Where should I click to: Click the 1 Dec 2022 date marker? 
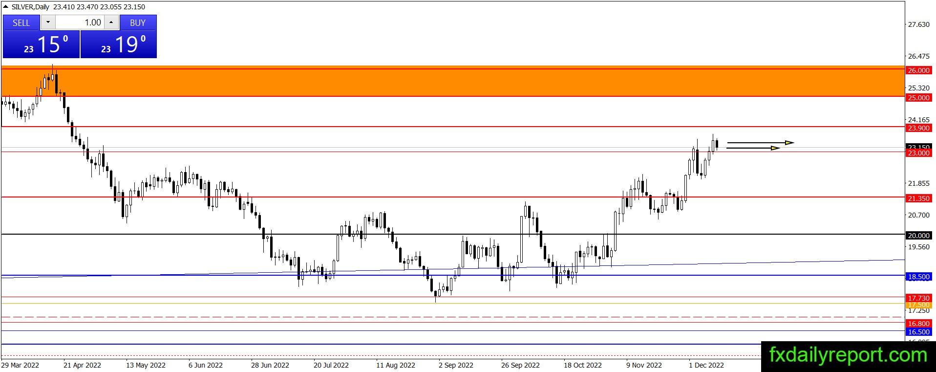706,365
